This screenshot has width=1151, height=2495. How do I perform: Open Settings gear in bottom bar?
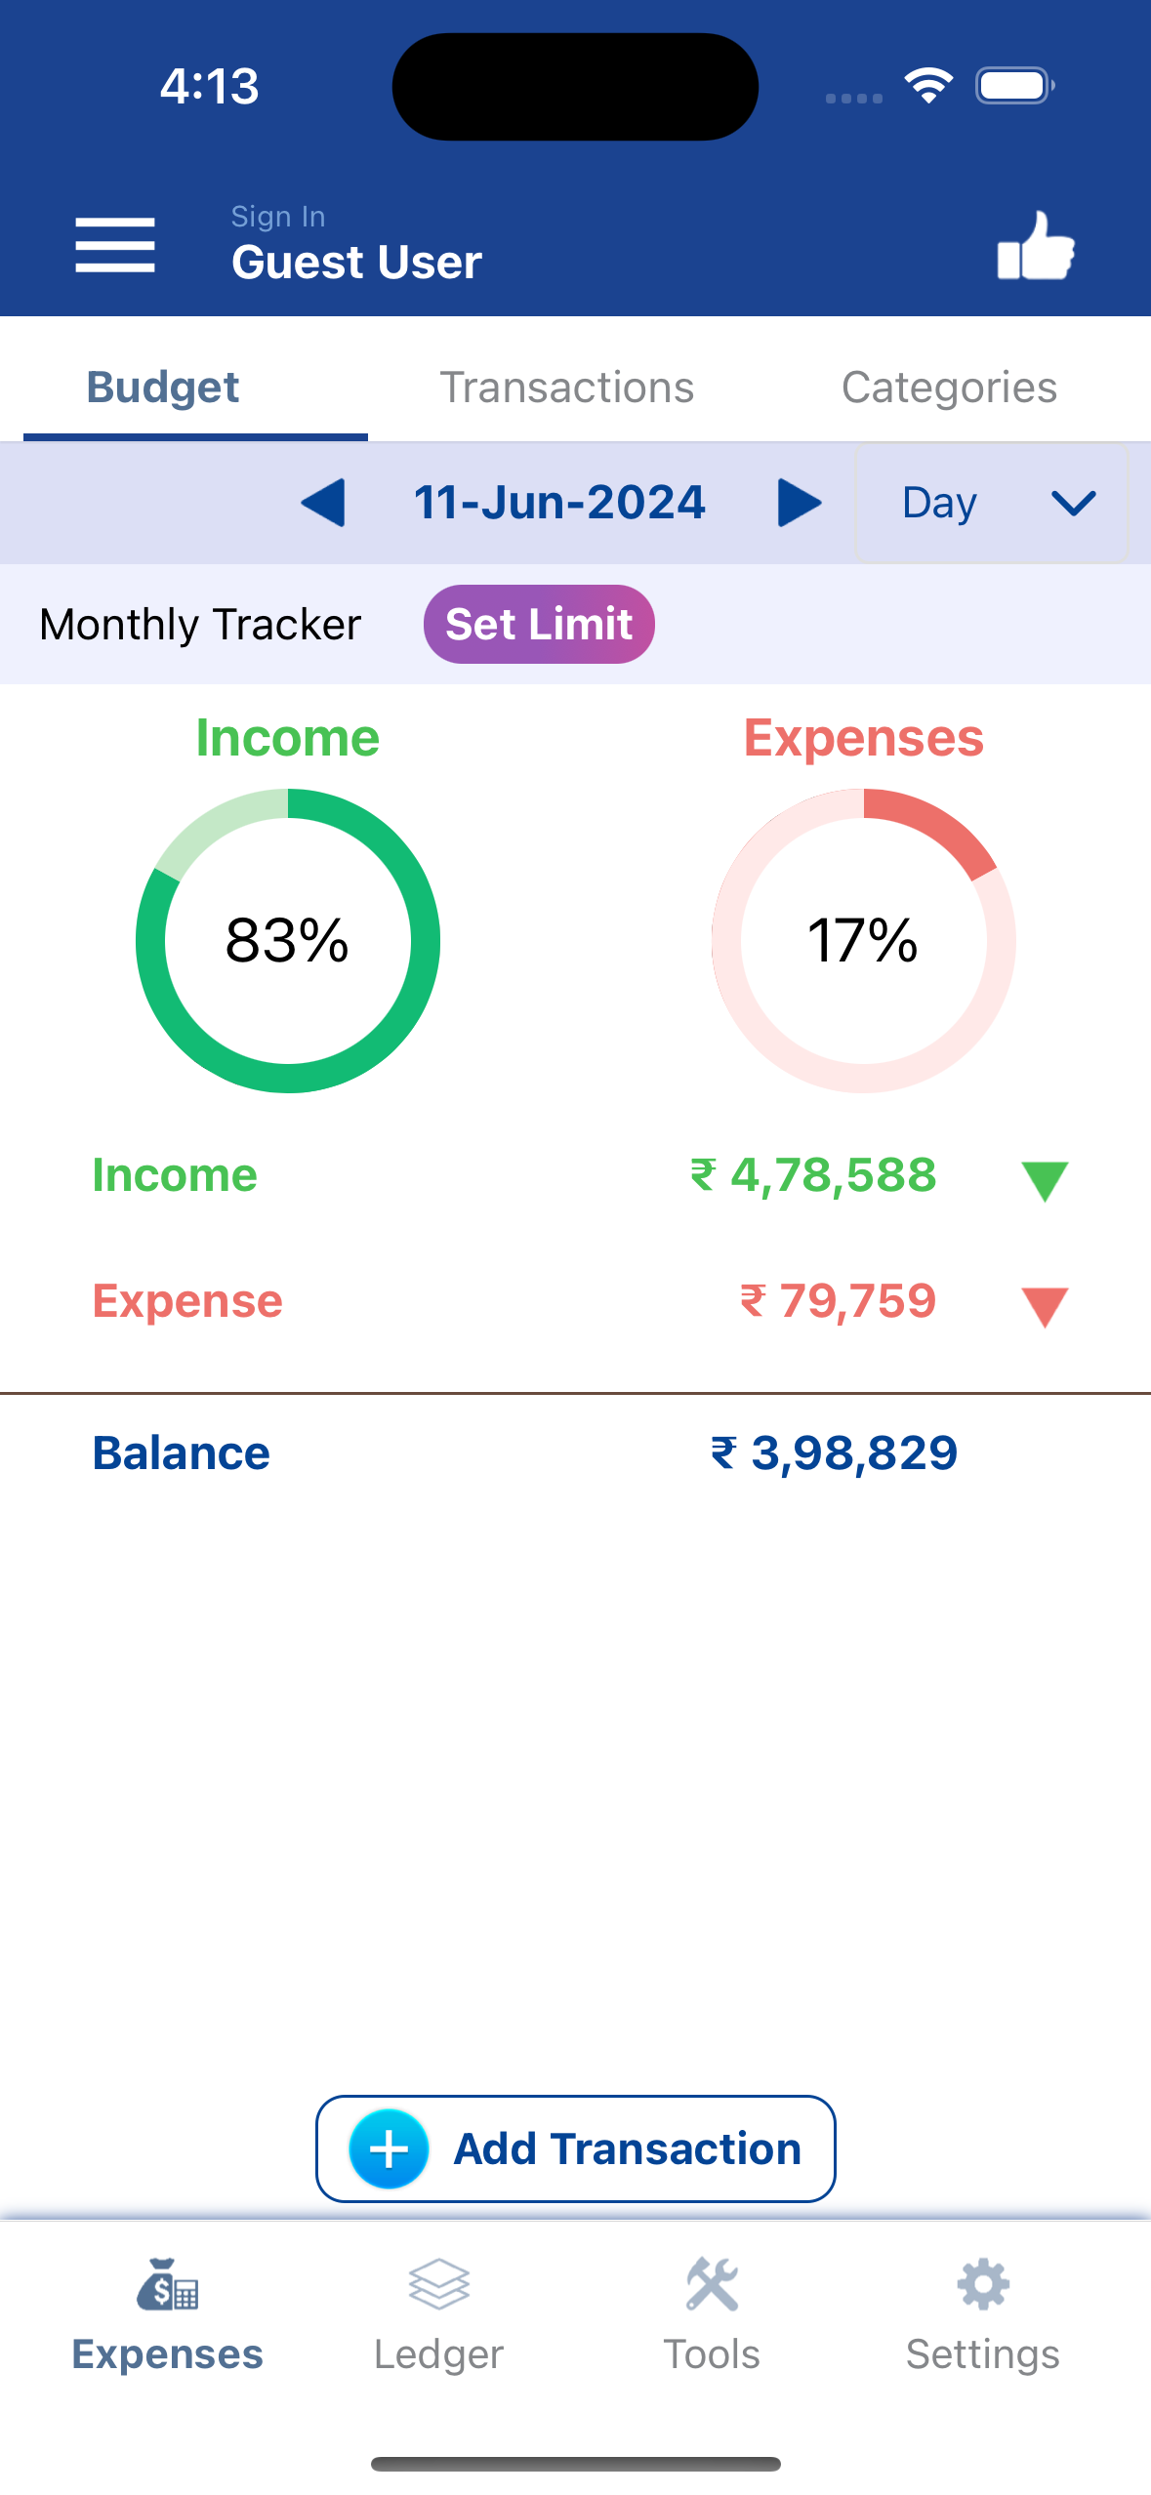point(982,2285)
